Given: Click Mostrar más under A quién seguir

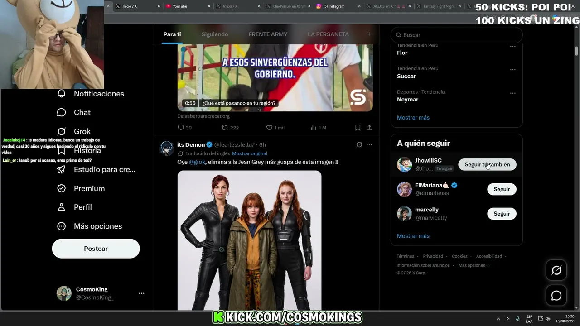Looking at the screenshot, I should (413, 236).
